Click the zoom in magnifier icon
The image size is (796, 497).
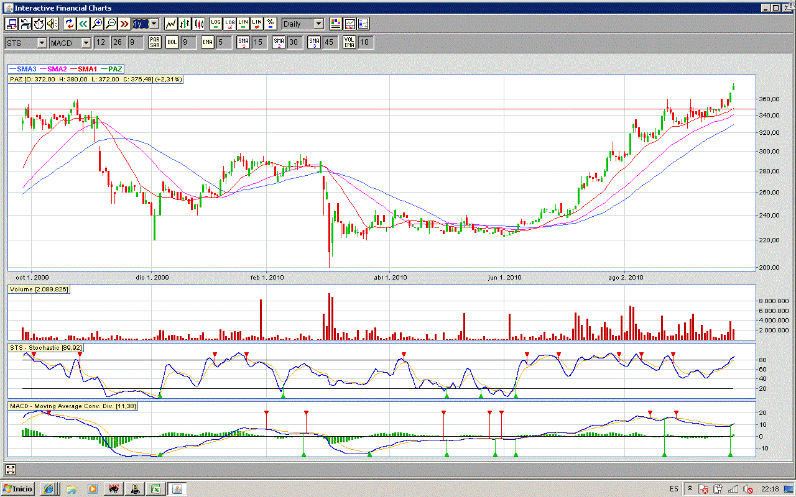point(97,24)
